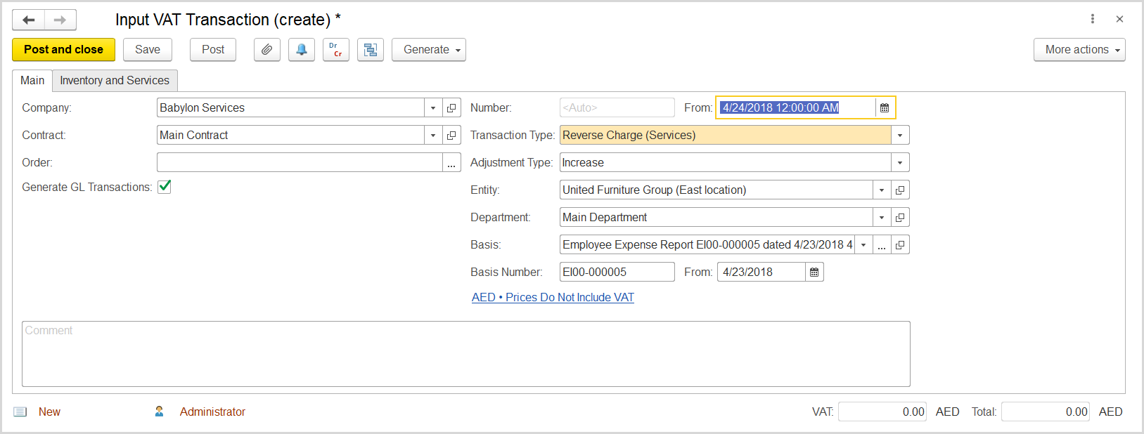
Task: Click the Post and close button
Action: point(63,50)
